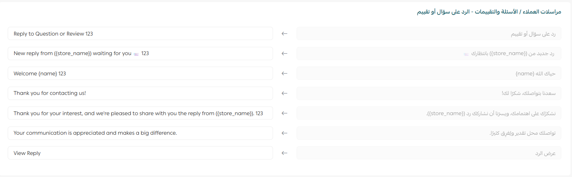Click the Arabic source "حياك الله {name}" field
This screenshot has width=572, height=177.
click(x=429, y=74)
